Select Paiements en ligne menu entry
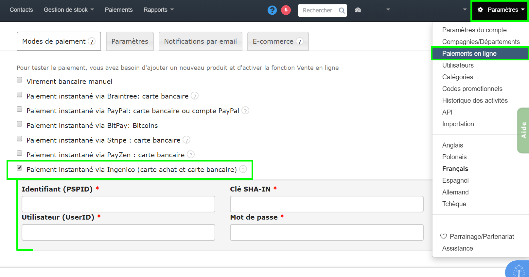This screenshot has width=529, height=277. coord(480,54)
